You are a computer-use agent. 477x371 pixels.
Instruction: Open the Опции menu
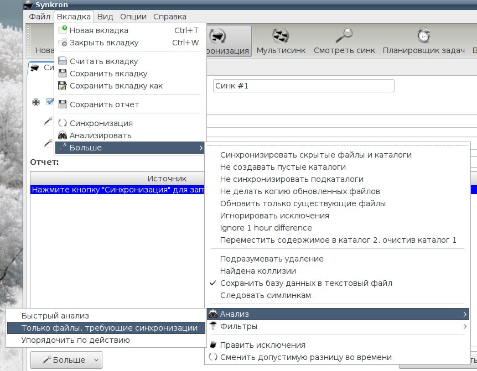coord(133,17)
